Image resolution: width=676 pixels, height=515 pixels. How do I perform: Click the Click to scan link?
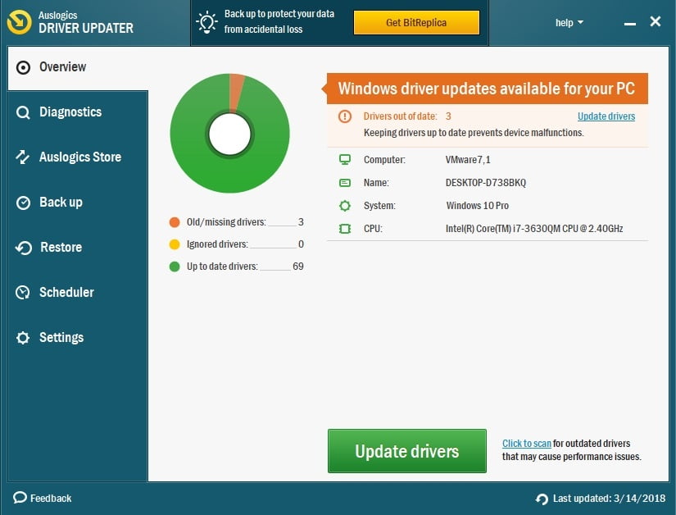pos(524,443)
